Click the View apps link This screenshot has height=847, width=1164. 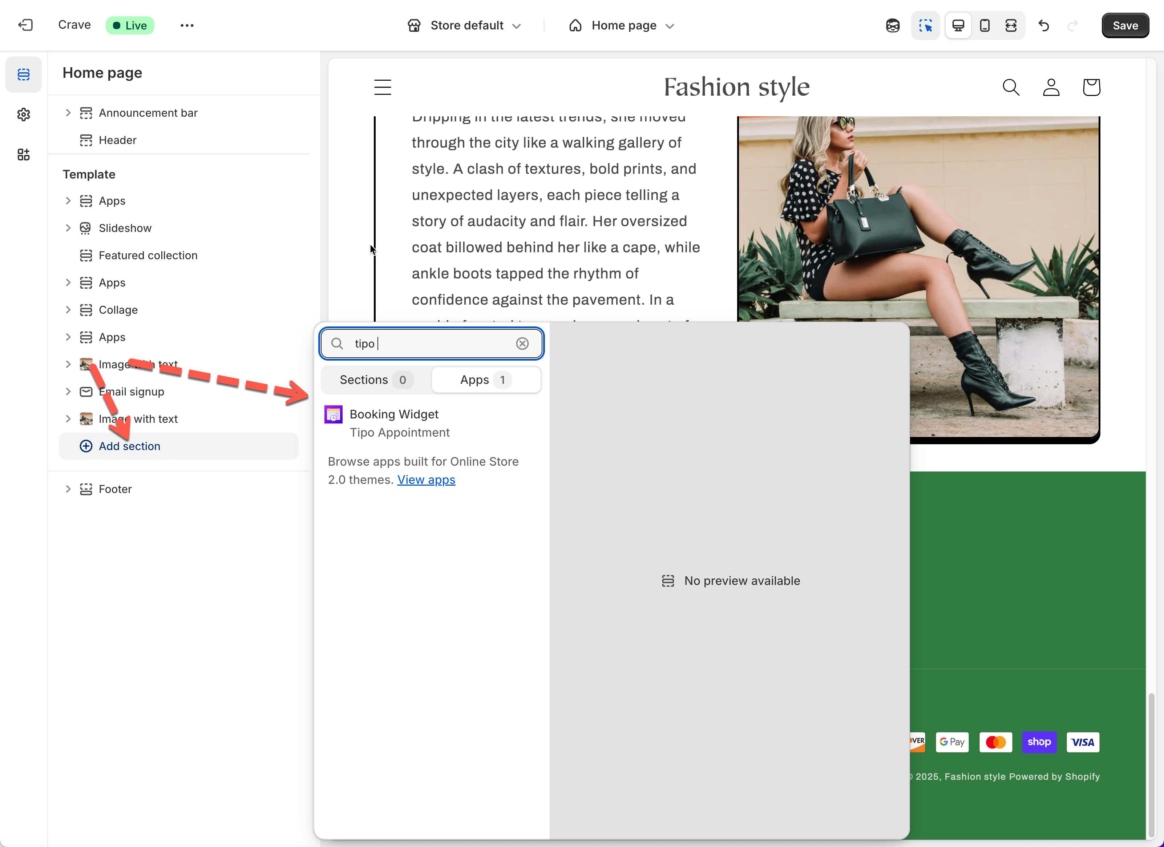click(x=426, y=480)
